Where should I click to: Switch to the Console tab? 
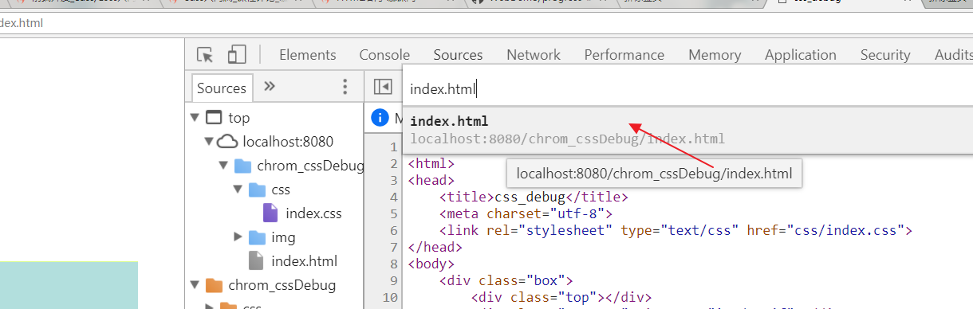click(x=384, y=55)
